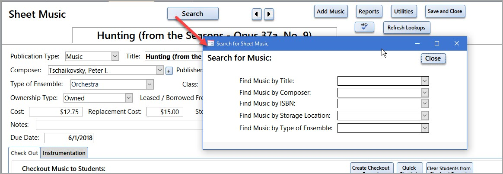Open the Find Music by Storage Location dropdown
Image resolution: width=503 pixels, height=174 pixels.
click(x=425, y=116)
